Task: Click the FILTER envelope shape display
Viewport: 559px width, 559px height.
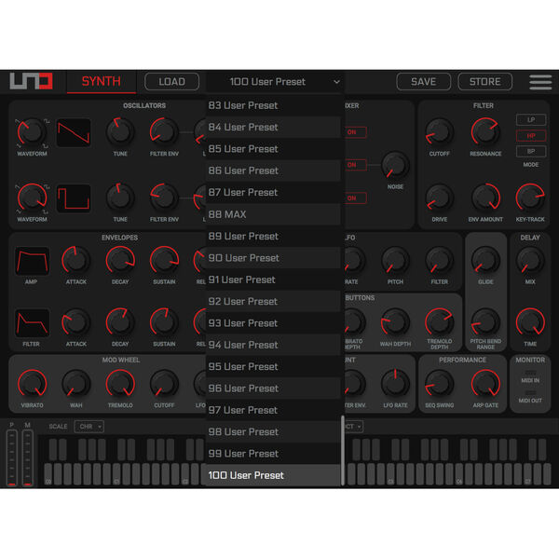Action: 32,323
